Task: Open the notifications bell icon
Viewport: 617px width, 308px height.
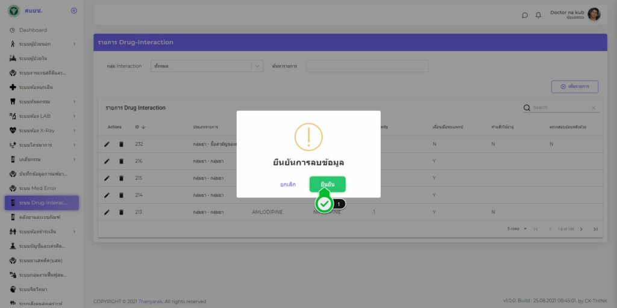Action: click(538, 15)
